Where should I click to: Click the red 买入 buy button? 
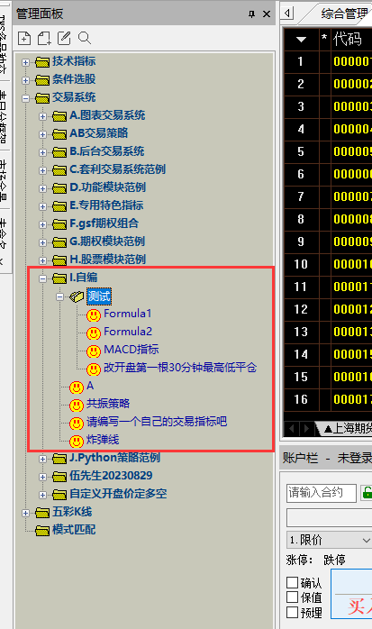[x=352, y=596]
